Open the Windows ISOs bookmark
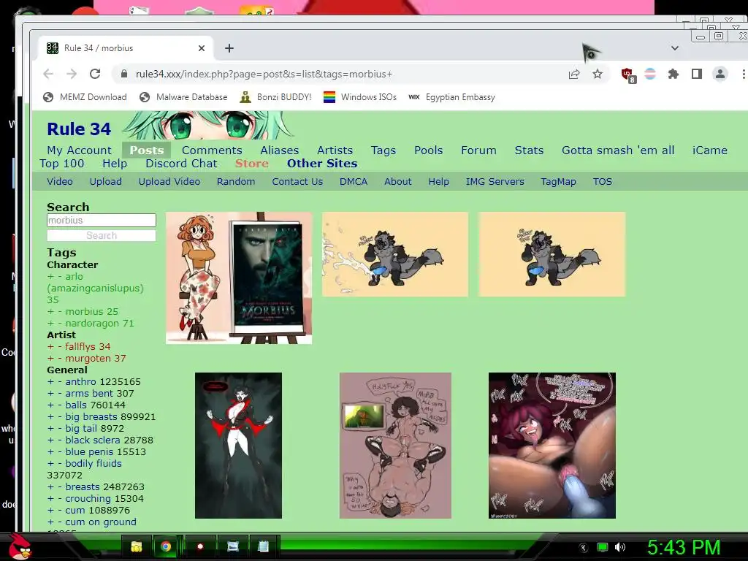748x561 pixels. pyautogui.click(x=360, y=97)
